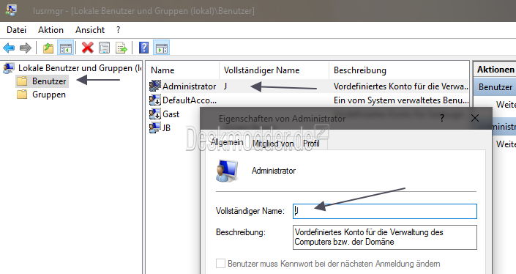The image size is (516, 274).
Task: Switch to the Profil tab
Action: tap(311, 144)
